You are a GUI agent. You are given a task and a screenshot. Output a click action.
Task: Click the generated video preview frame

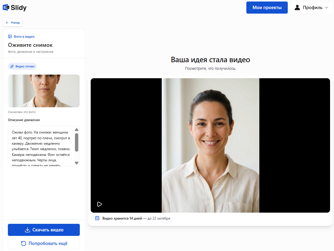210,145
